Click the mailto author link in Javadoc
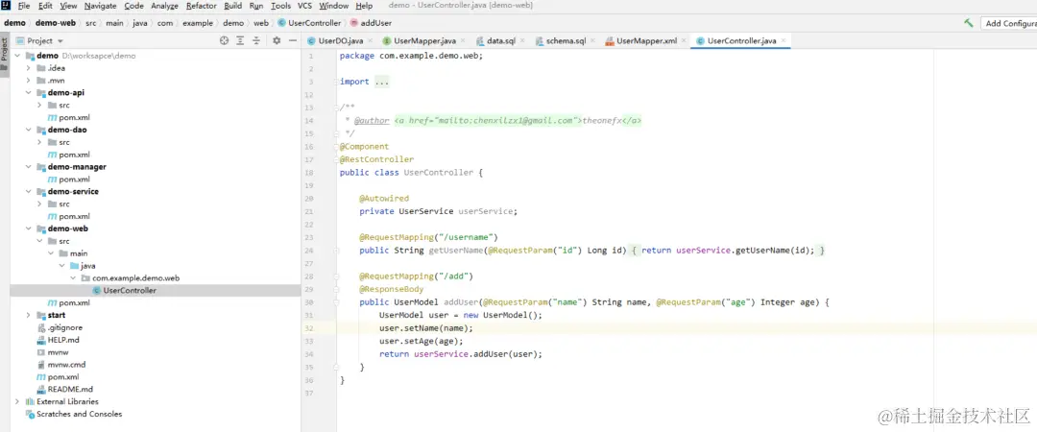This screenshot has height=432, width=1037. [518, 121]
